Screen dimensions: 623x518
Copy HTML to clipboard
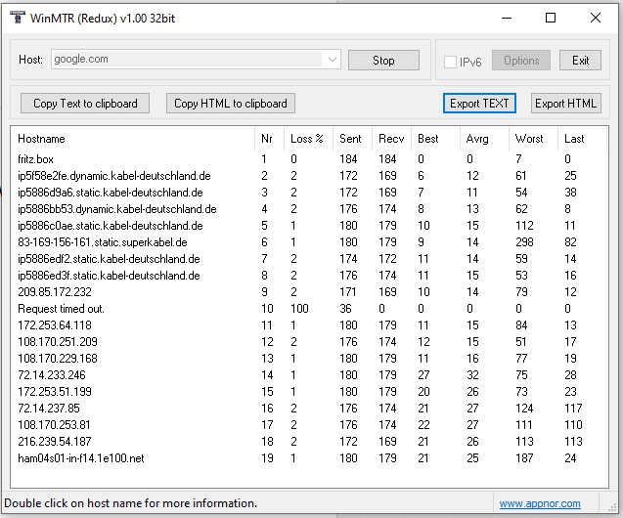pyautogui.click(x=231, y=104)
